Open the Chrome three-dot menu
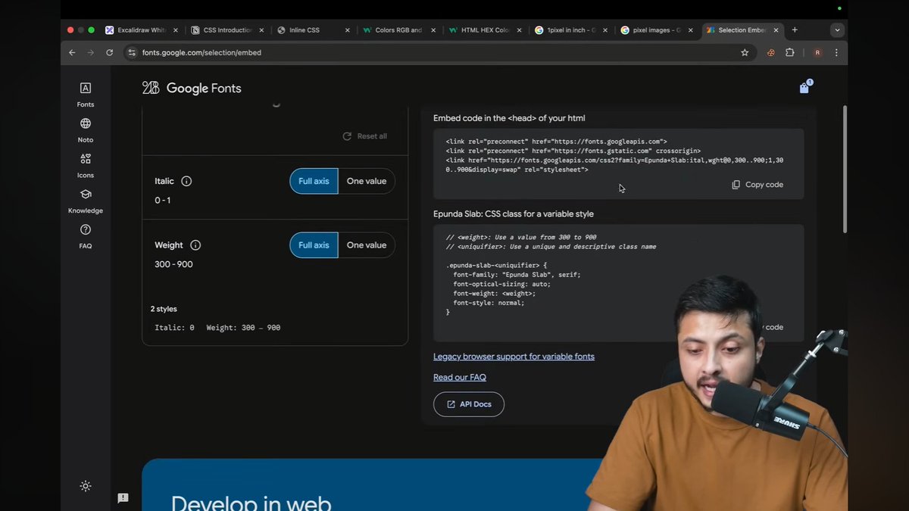 point(836,52)
